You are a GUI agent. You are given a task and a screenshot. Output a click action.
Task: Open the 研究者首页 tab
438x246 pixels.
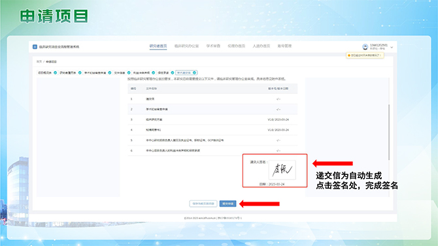(158, 46)
